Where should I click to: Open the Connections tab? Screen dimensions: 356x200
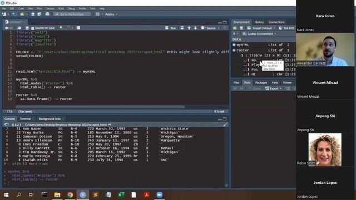[276, 22]
